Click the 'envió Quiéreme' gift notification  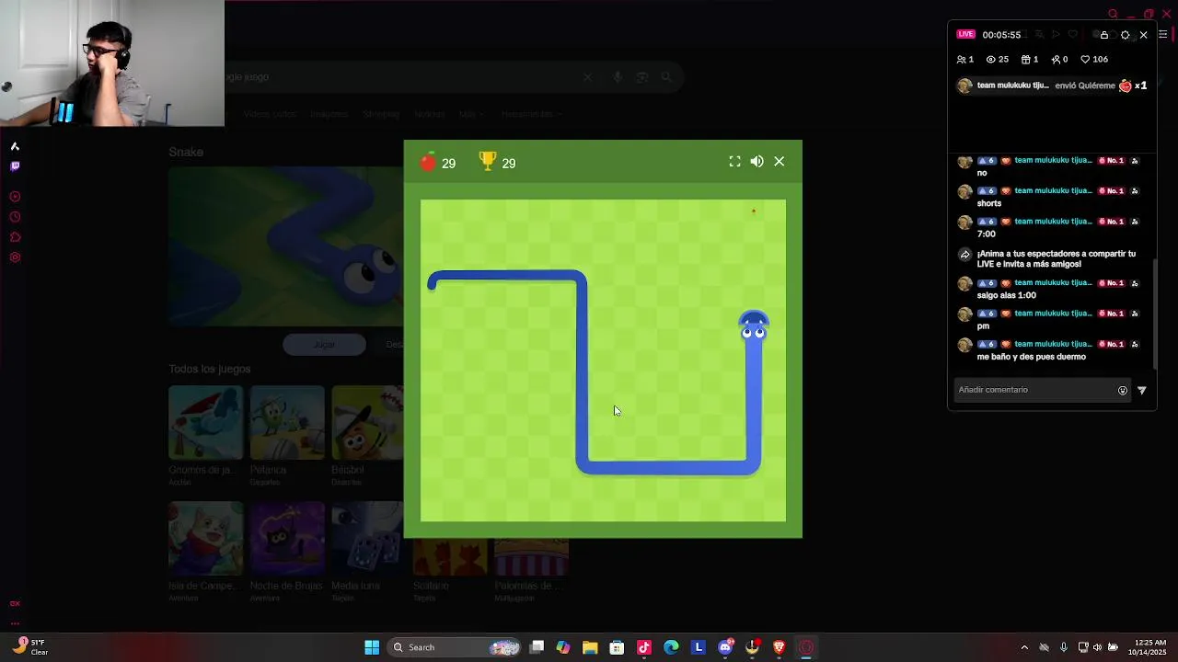pos(1052,86)
